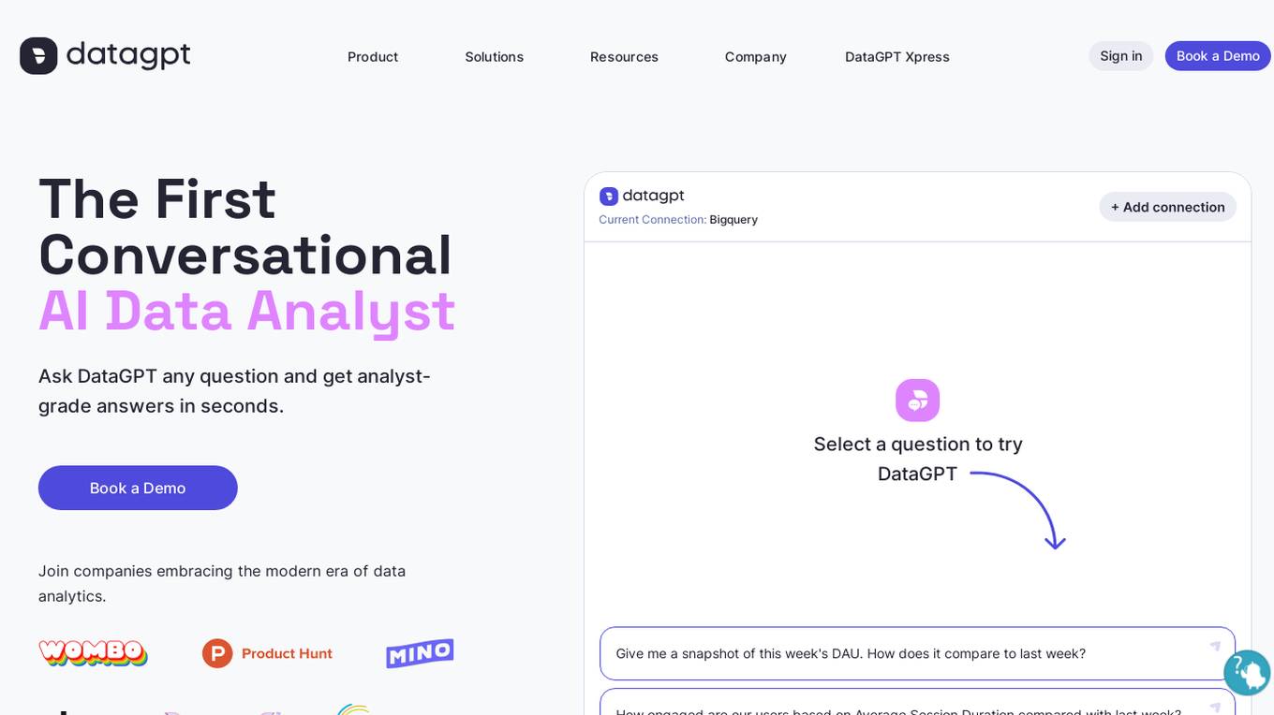Open the Resources menu
Viewport: 1274px width, 715px height.
tap(624, 56)
